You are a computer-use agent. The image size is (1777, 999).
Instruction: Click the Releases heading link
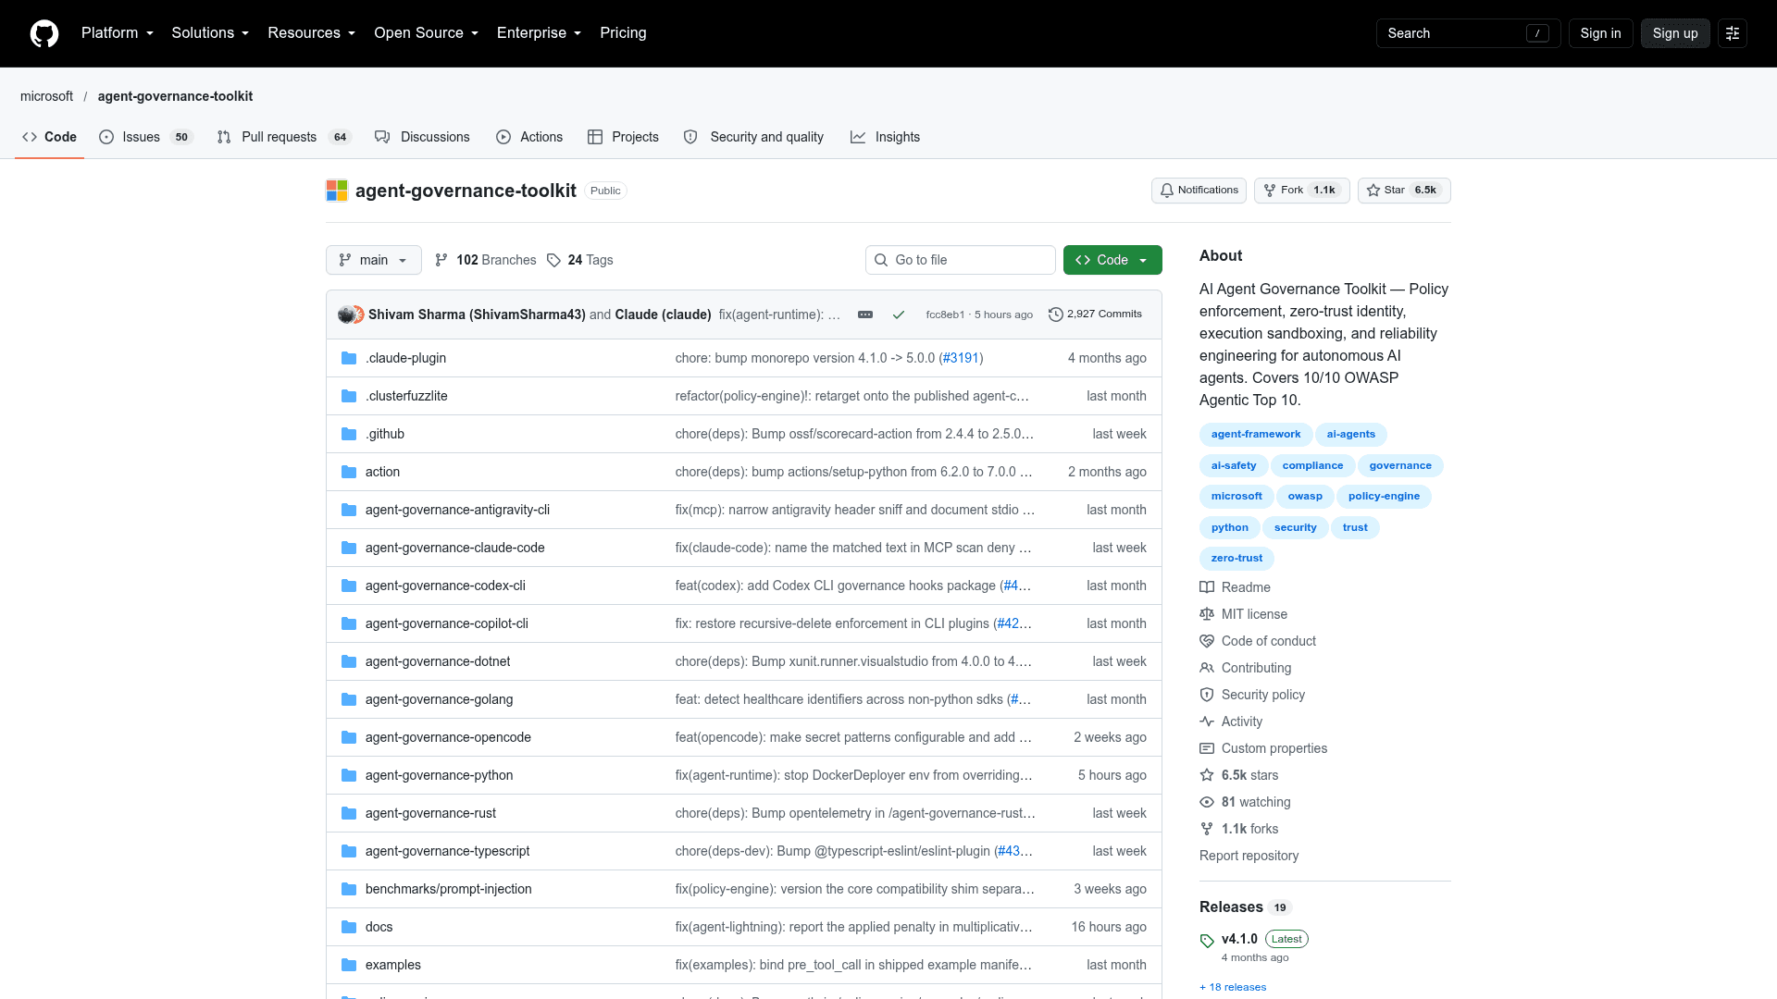tap(1245, 907)
